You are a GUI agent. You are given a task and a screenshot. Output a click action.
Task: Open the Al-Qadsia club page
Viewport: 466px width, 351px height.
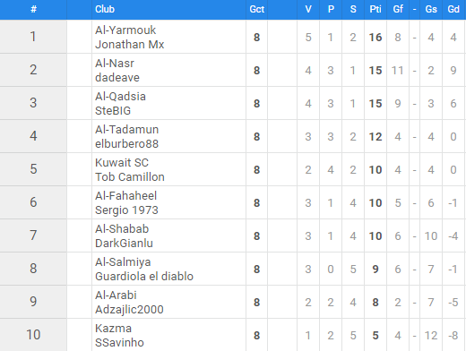click(120, 97)
